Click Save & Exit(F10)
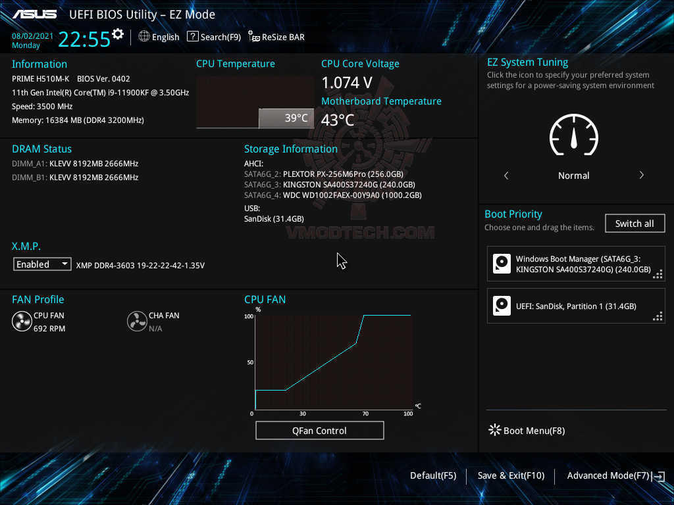 [511, 475]
